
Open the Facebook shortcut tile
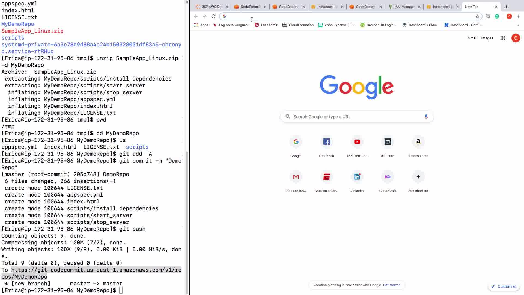click(x=326, y=142)
